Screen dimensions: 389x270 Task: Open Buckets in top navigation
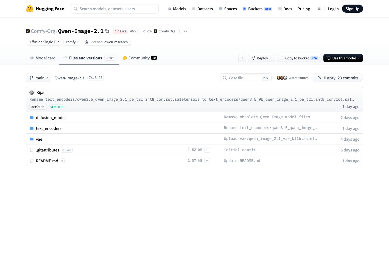[257, 9]
